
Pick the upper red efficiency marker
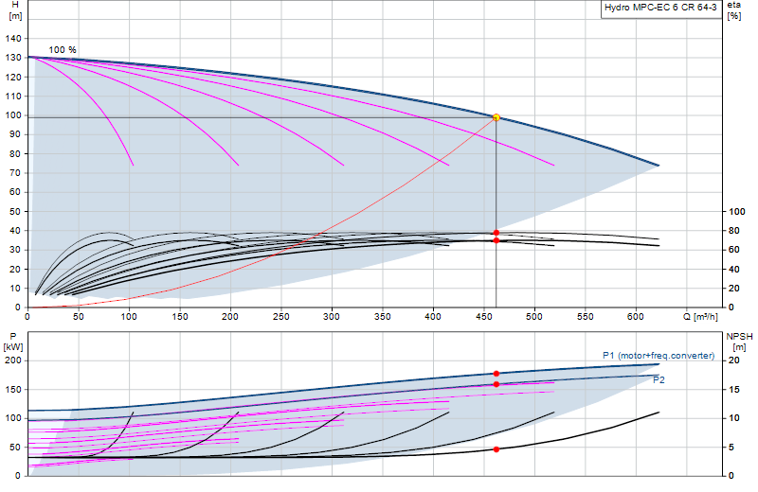pyautogui.click(x=496, y=233)
